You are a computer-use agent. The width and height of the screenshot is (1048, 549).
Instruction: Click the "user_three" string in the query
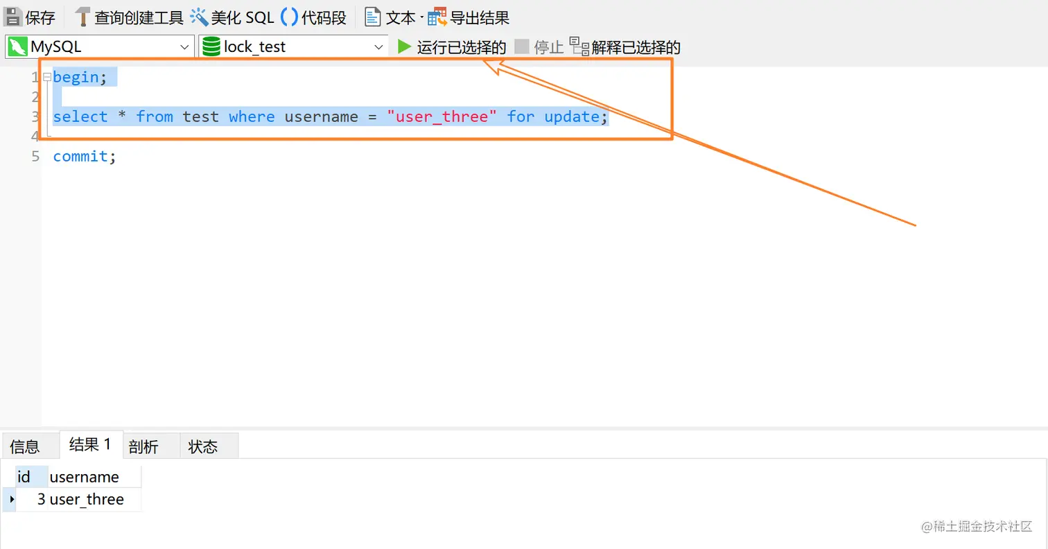tap(442, 116)
